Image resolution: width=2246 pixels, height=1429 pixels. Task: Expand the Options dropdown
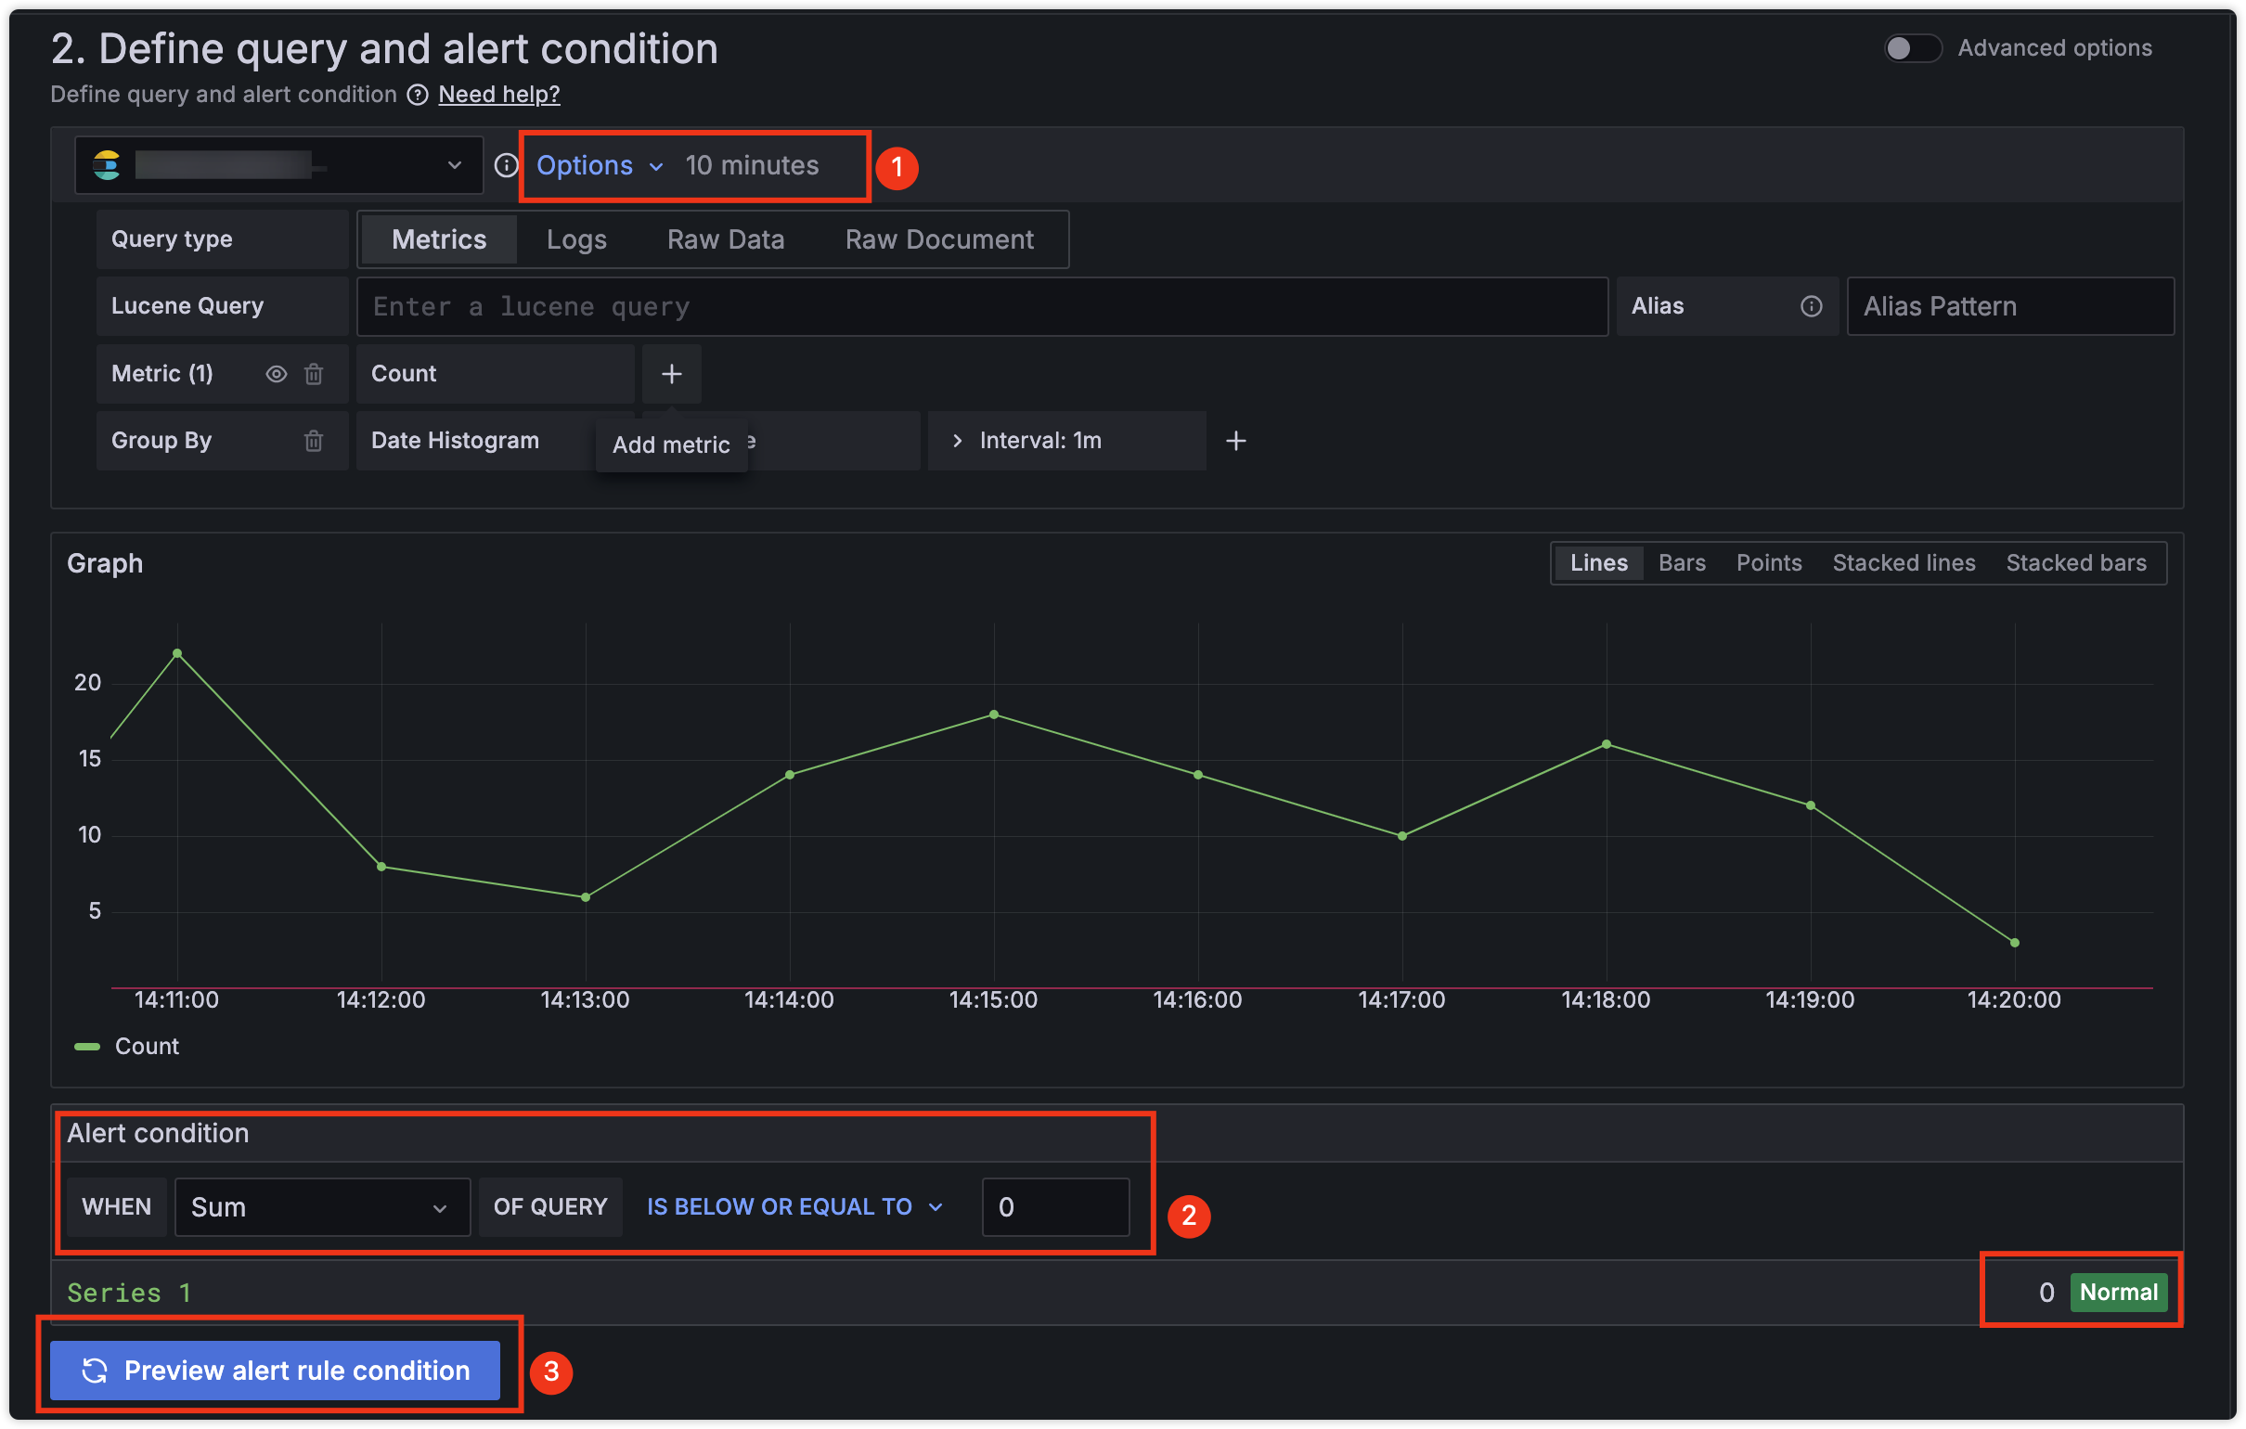(599, 166)
